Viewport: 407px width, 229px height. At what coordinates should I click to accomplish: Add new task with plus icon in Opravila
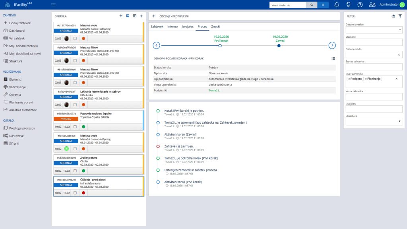click(x=121, y=16)
